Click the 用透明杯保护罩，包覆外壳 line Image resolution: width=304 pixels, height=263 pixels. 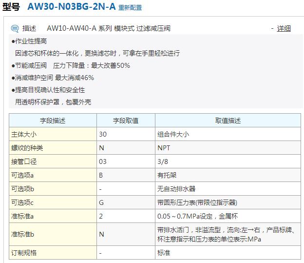53,102
